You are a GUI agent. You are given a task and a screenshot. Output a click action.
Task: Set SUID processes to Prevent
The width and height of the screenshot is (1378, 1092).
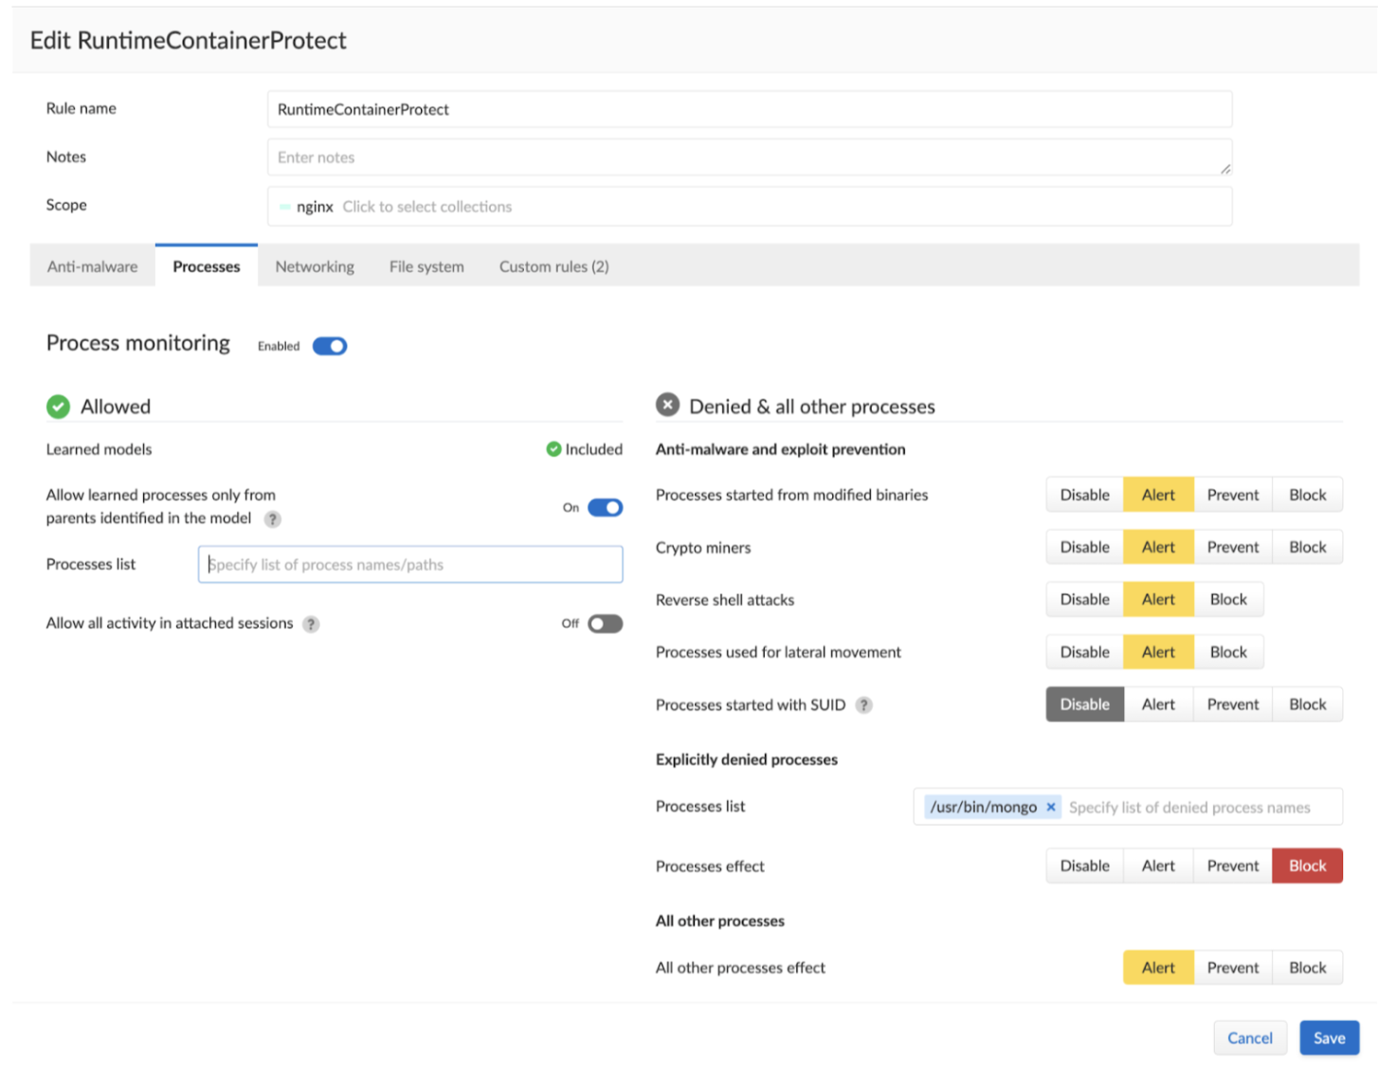click(x=1233, y=704)
